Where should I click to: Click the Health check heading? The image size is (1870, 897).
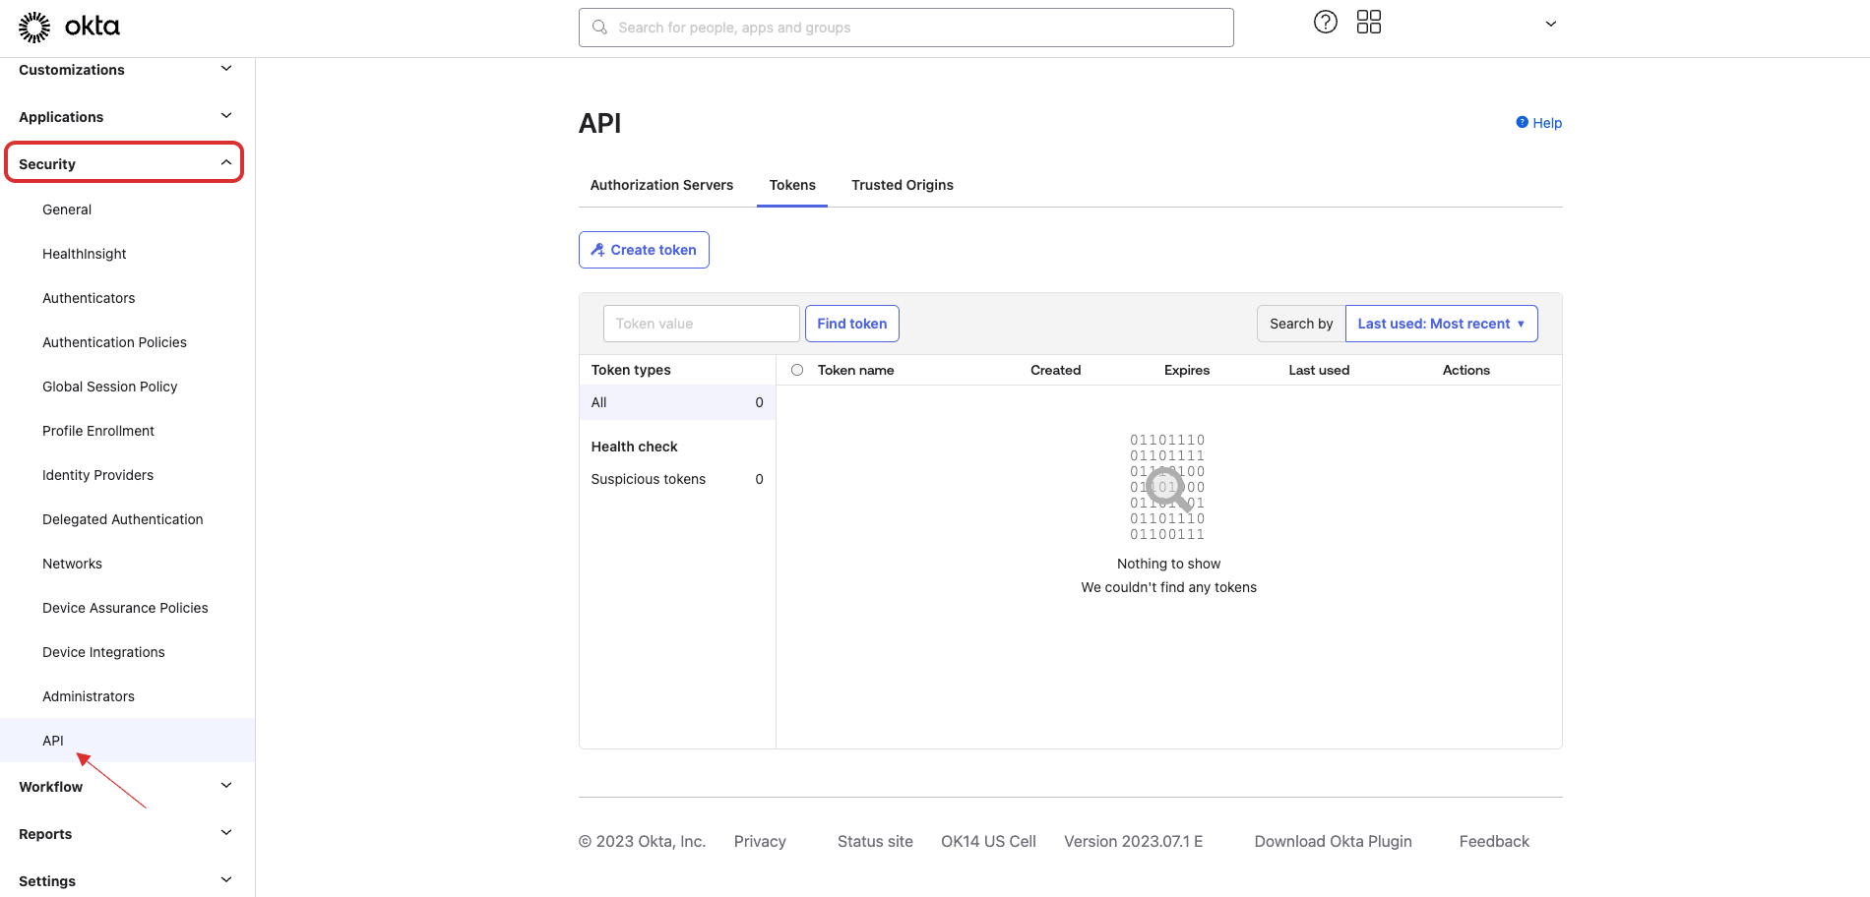click(x=634, y=447)
